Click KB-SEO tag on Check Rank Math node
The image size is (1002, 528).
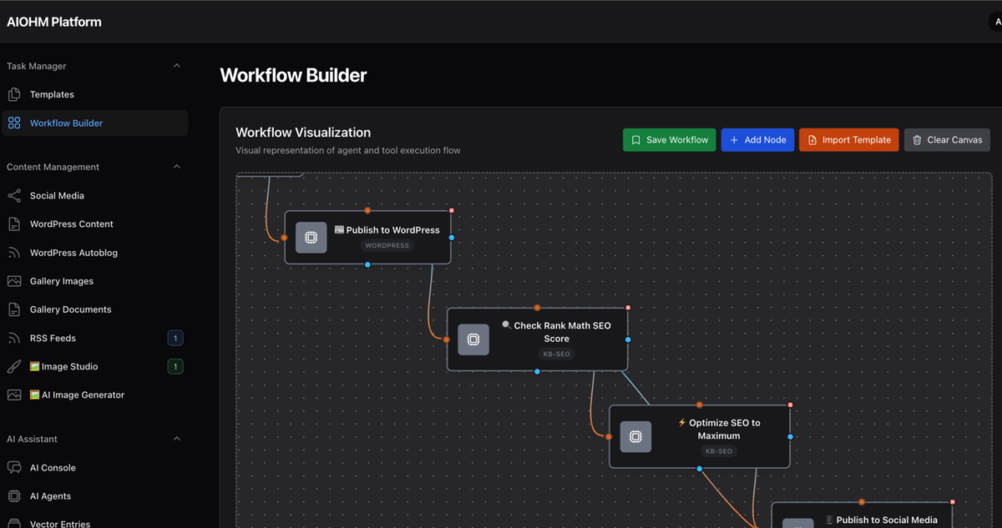556,354
